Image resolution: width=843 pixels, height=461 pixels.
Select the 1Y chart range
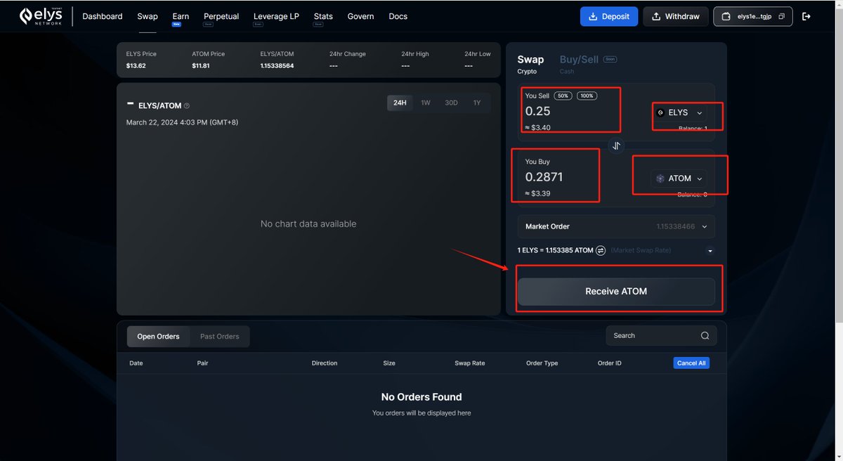click(477, 103)
